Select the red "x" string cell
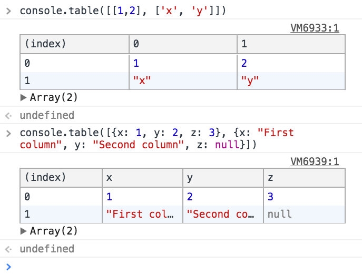362x275 pixels. click(182, 80)
